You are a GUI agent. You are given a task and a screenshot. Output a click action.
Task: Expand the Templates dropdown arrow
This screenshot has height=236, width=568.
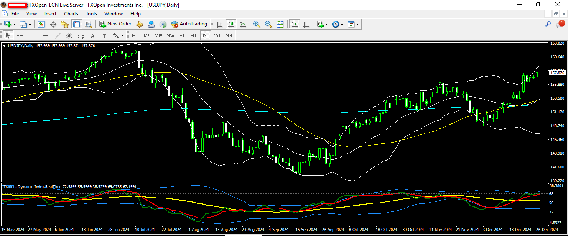point(357,24)
